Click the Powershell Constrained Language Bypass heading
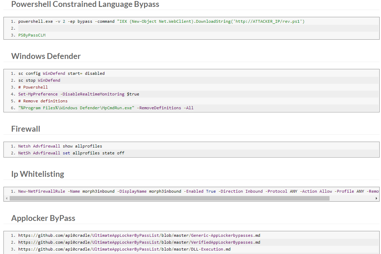The width and height of the screenshot is (381, 254). pos(85,4)
